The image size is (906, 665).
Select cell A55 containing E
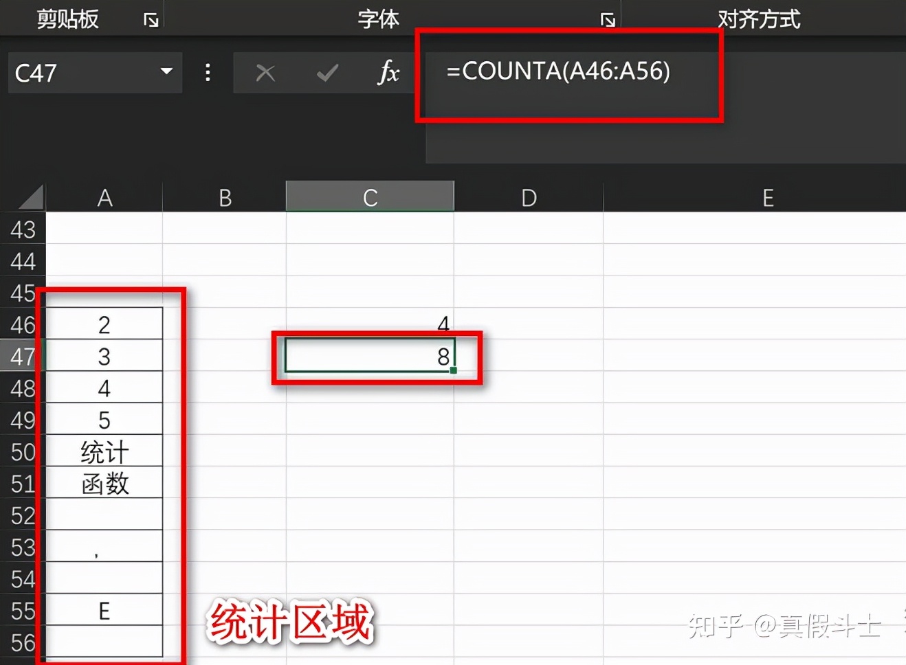pos(104,609)
